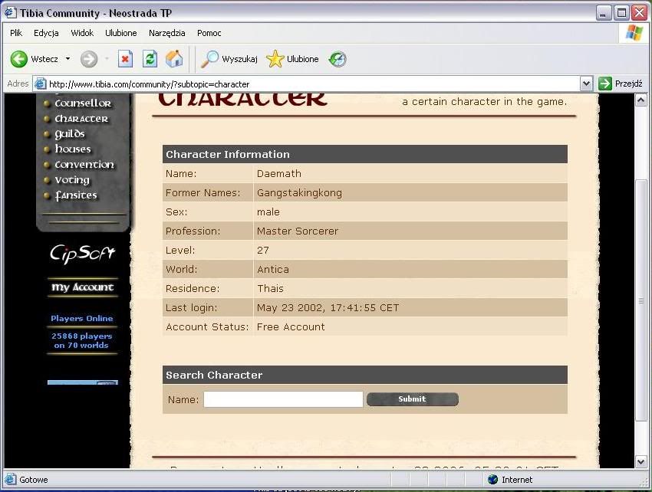Select the last login date text
The image size is (652, 492).
328,307
